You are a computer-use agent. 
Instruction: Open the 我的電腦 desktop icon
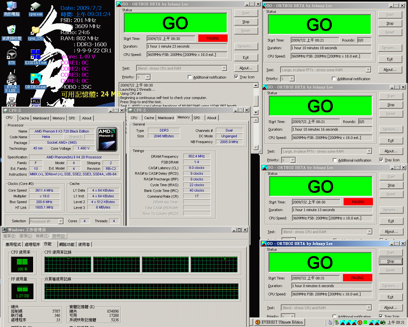point(12,9)
